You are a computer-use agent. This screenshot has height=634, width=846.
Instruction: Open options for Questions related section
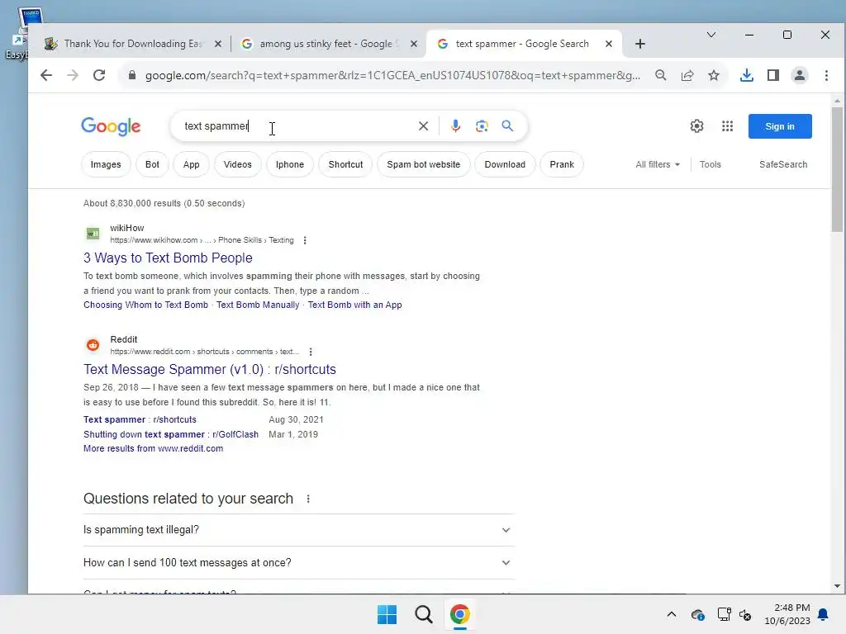point(308,499)
